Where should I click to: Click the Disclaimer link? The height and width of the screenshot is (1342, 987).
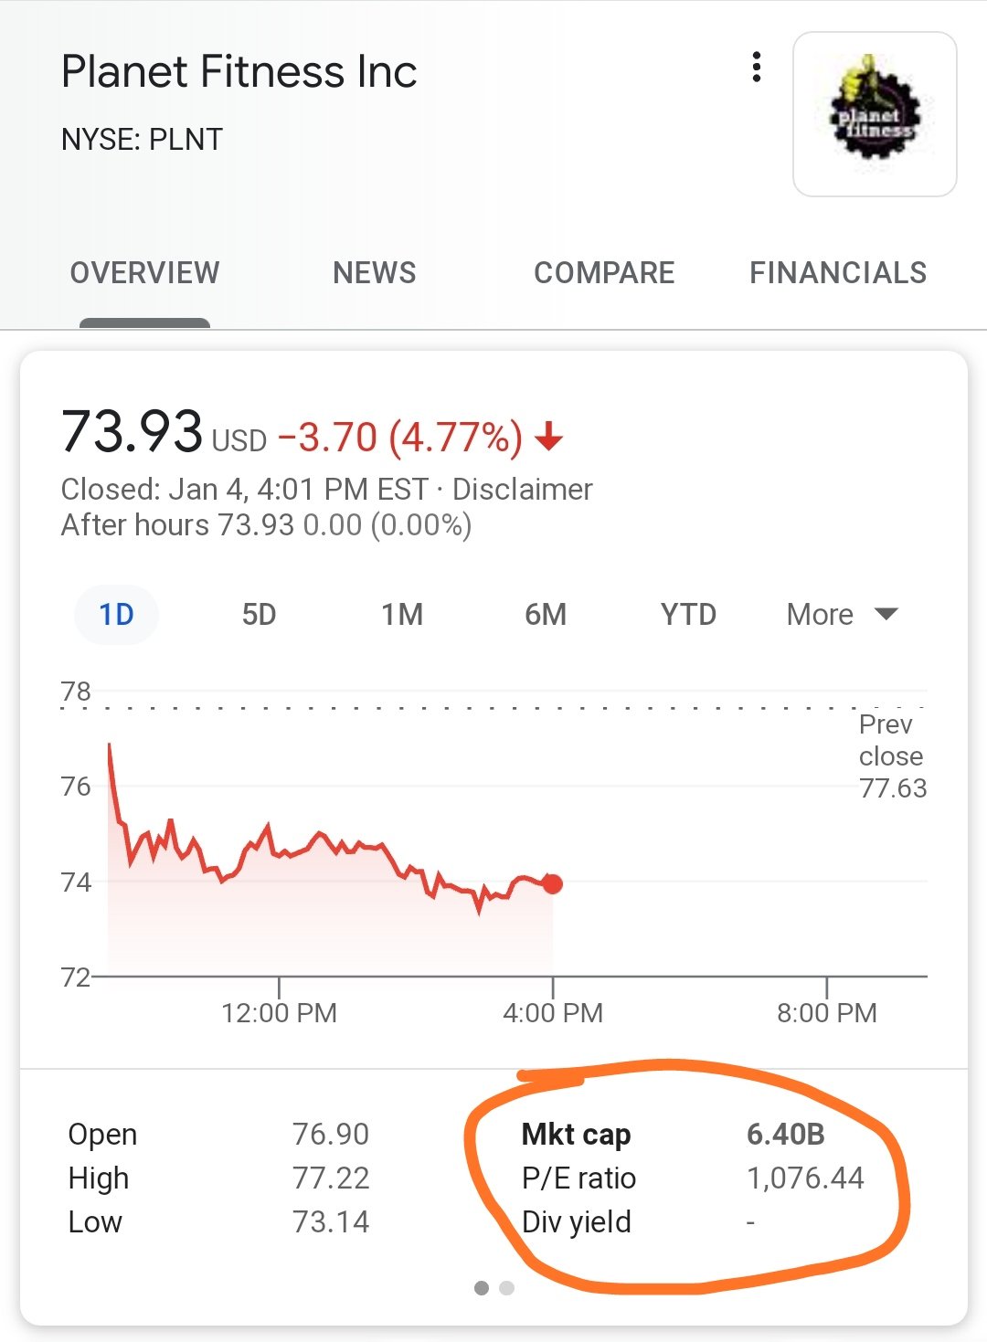[x=522, y=490]
